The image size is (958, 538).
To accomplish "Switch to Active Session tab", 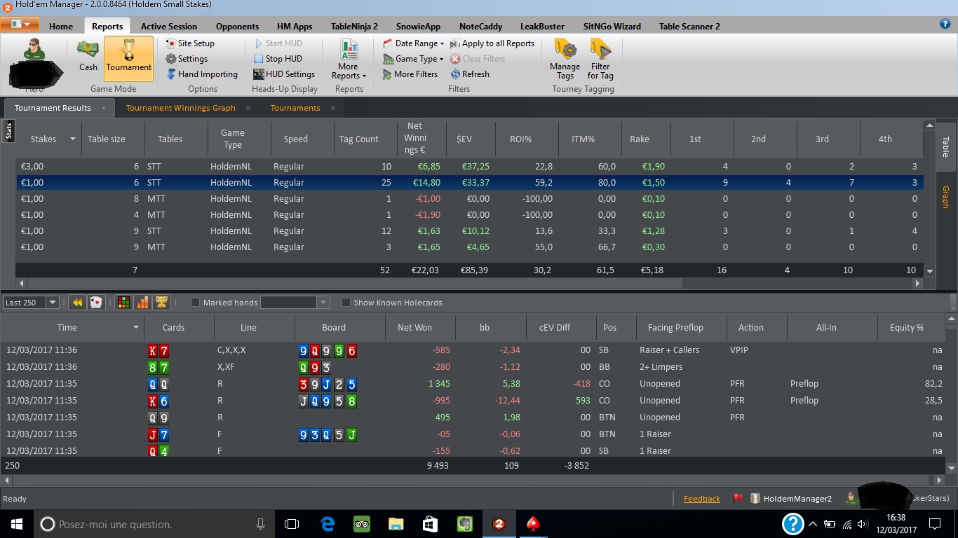I will coord(169,27).
